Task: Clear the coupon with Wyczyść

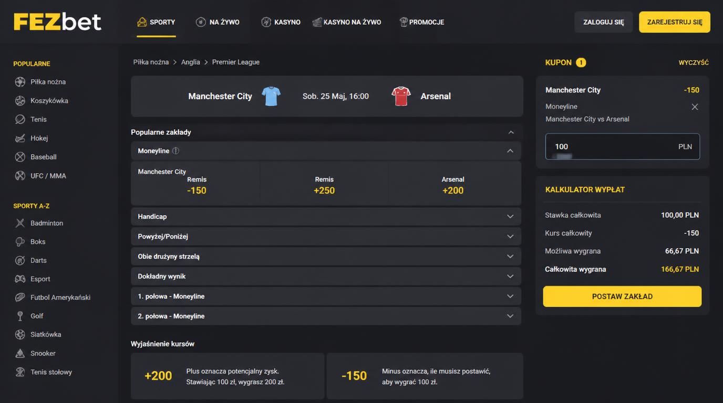Action: pyautogui.click(x=694, y=62)
